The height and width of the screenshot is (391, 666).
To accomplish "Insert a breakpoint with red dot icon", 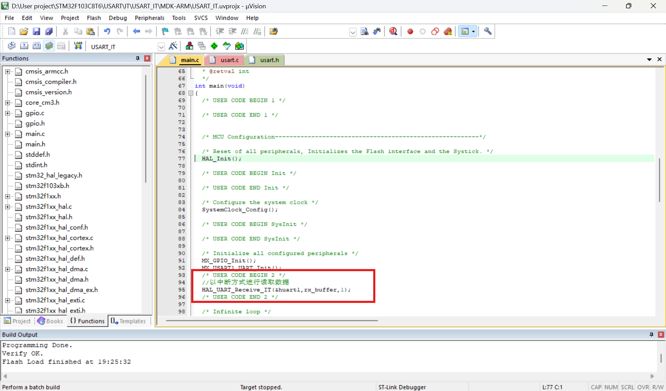I will pos(410,32).
